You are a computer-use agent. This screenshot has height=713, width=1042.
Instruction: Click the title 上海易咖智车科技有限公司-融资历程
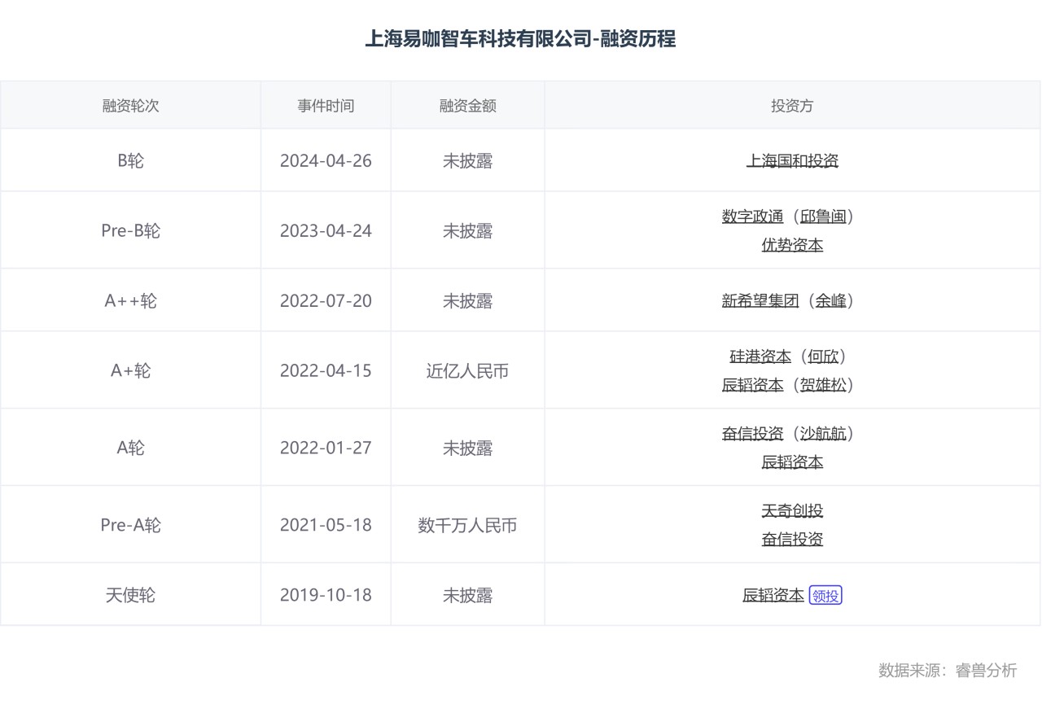[520, 38]
